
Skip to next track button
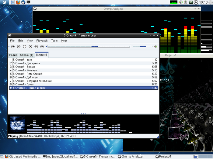point(36,47)
